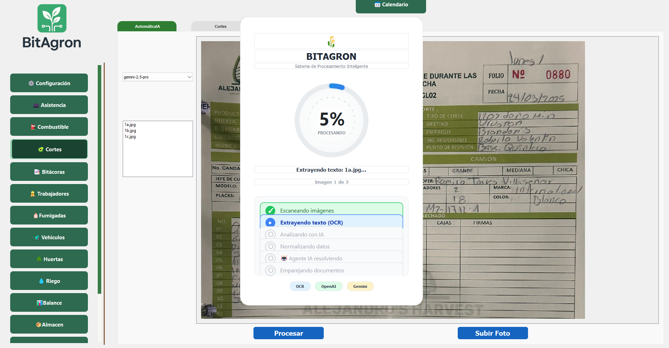Image resolution: width=669 pixels, height=348 pixels.
Task: Open the Calendario button
Action: [391, 6]
